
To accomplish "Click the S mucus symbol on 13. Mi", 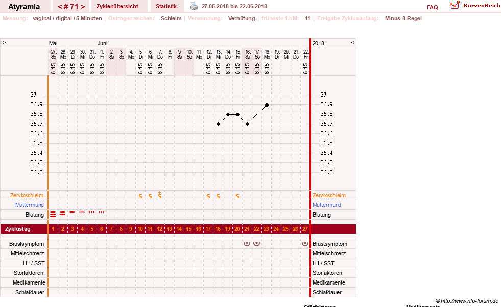I will point(218,196).
